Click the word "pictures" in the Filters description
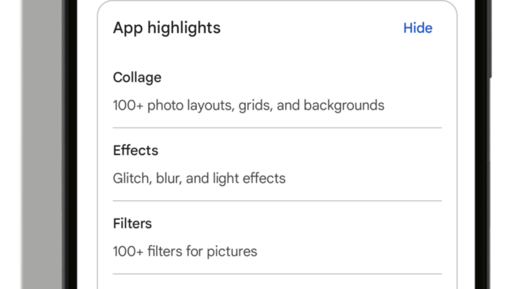Viewport: 513px width, 289px height. [x=232, y=251]
